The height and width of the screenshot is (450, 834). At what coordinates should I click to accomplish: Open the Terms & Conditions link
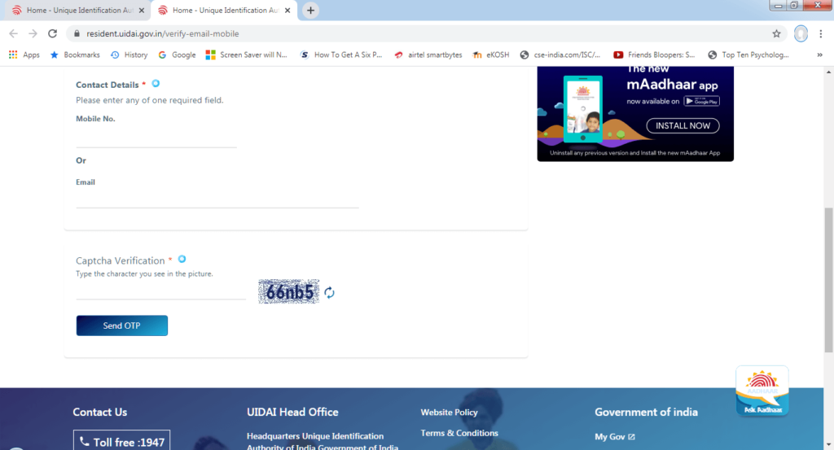(x=459, y=433)
